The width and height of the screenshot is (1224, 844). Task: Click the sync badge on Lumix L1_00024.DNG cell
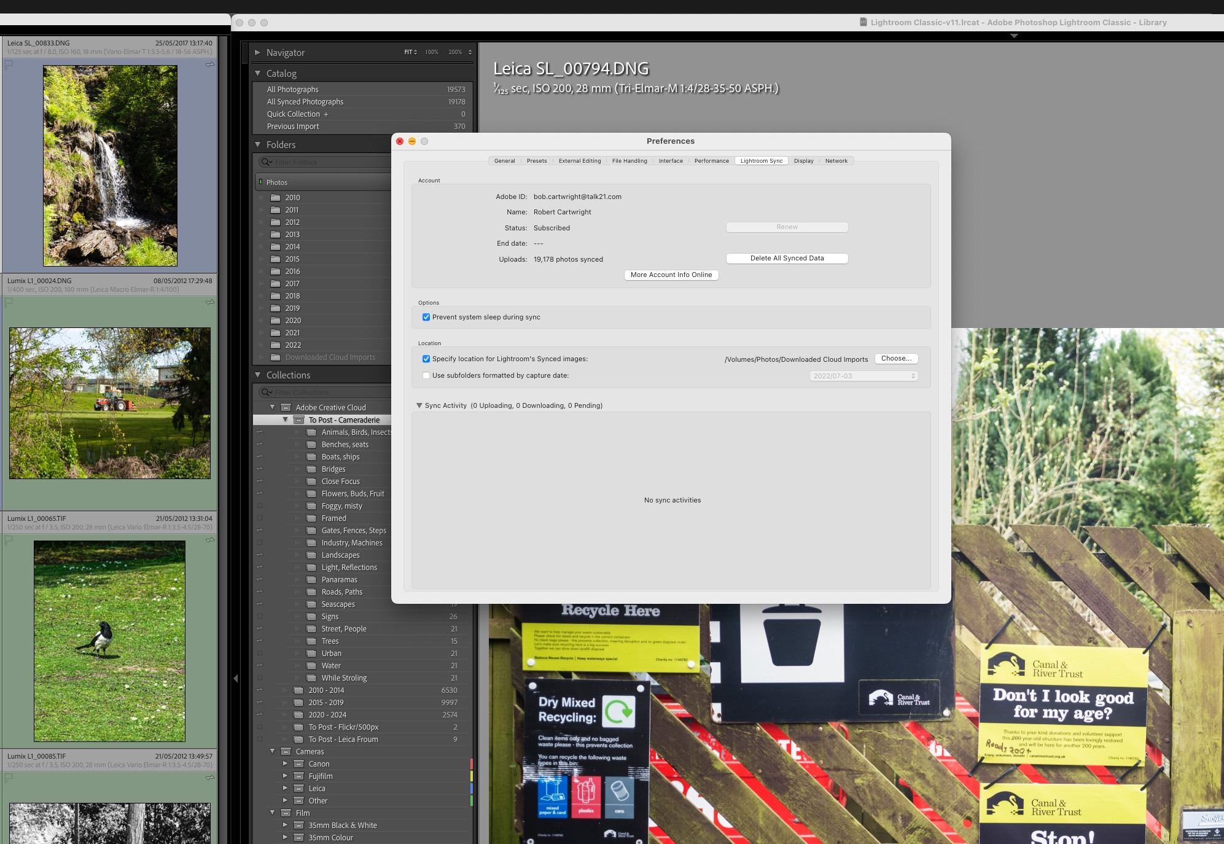pos(210,302)
